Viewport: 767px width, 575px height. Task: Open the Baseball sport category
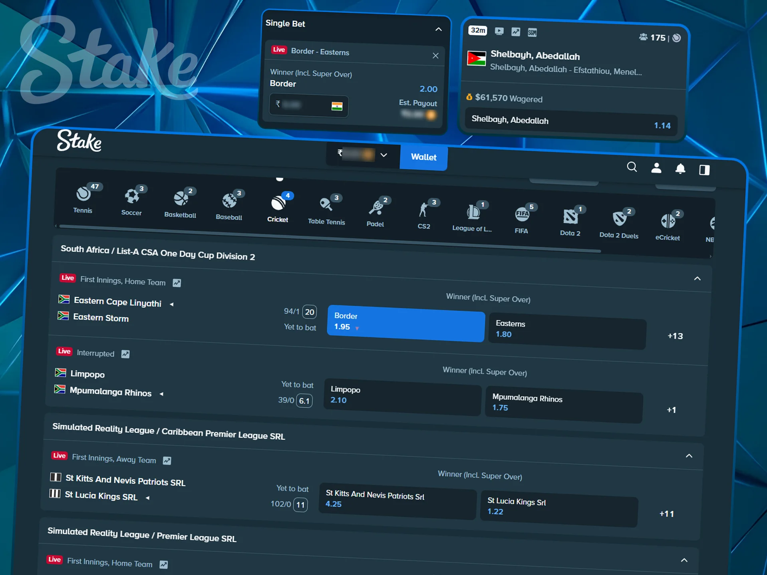pos(229,205)
